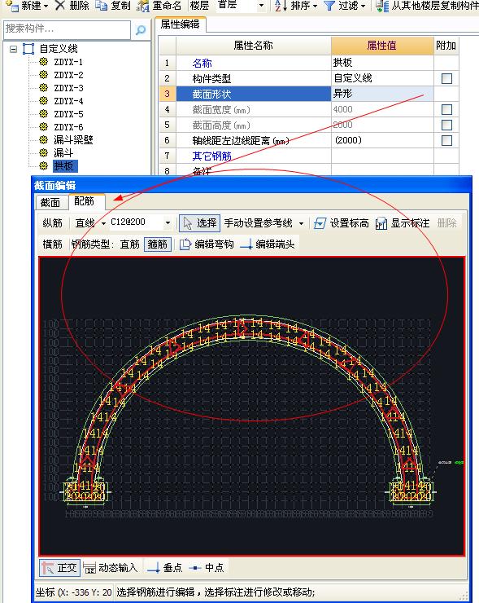This screenshot has width=479, height=603.
Task: Switch to the 截面 tab
Action: coord(50,202)
